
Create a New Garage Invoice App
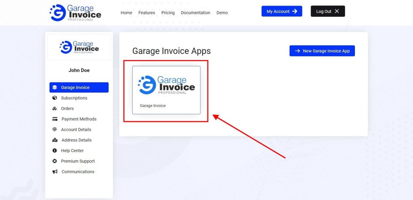point(322,51)
